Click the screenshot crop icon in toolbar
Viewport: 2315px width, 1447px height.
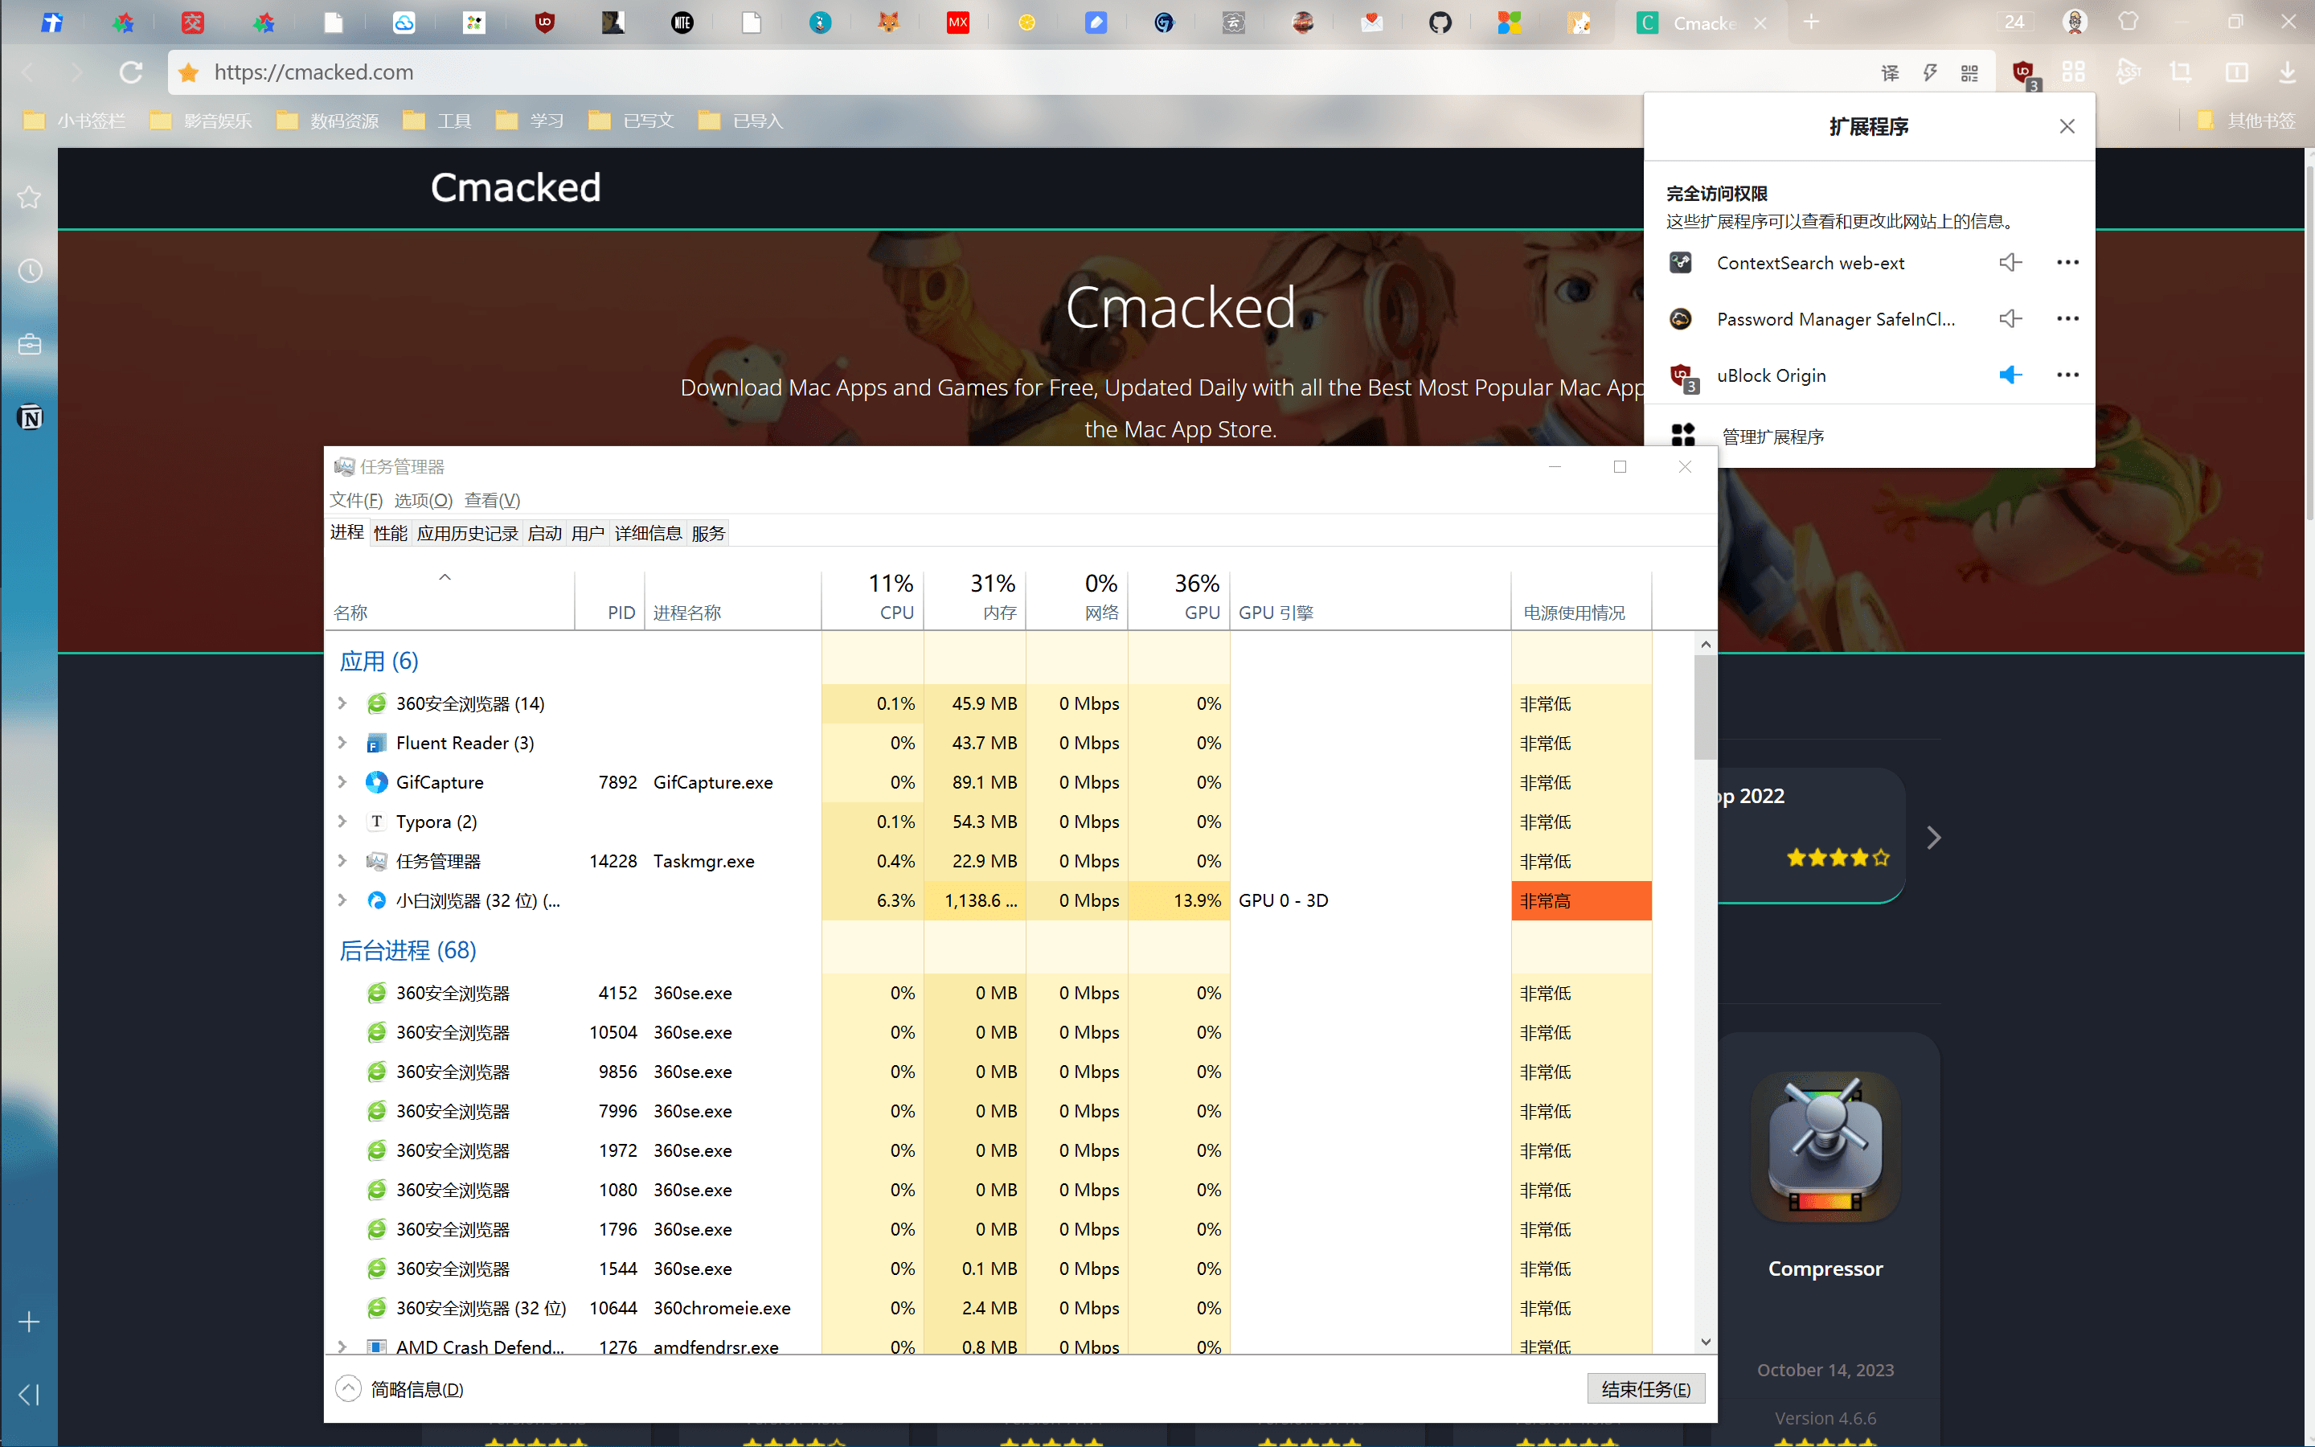pyautogui.click(x=2181, y=72)
